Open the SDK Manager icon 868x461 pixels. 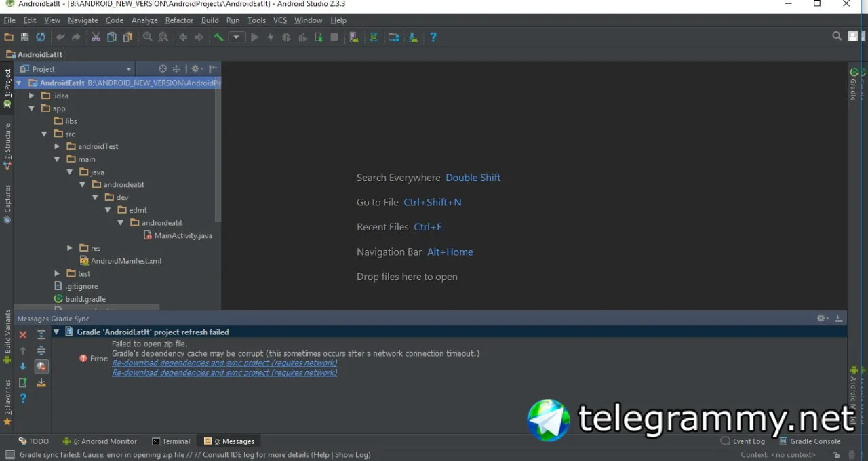[x=413, y=37]
